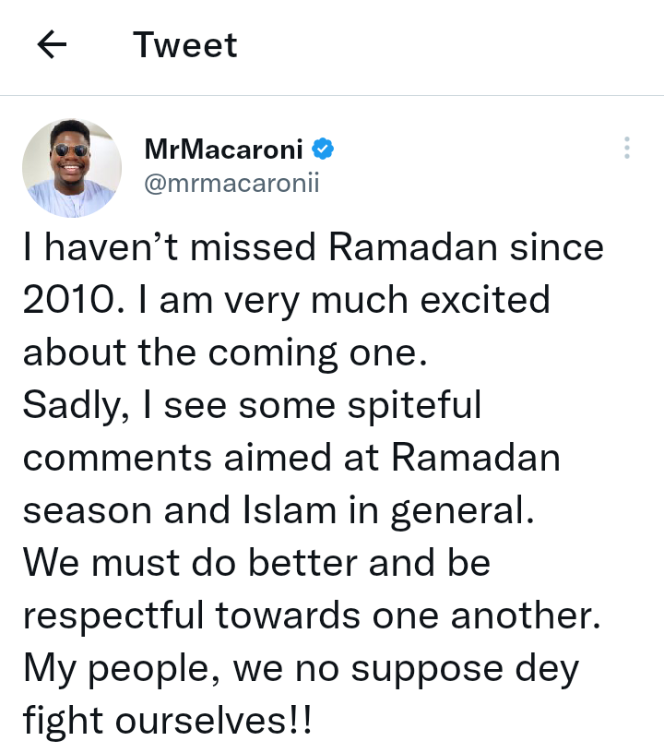
Task: Click the line "respectful towards one another."
Action: 312,616
